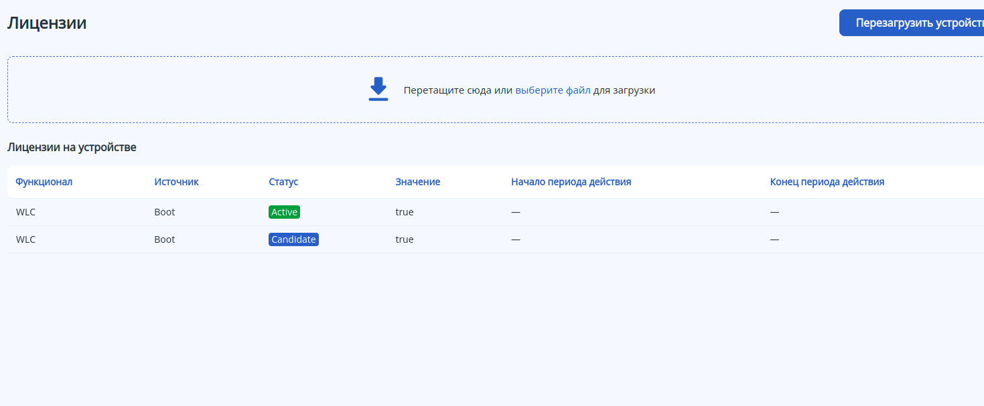Select the 'Начало периода действия' column header
Viewport: 984px width, 406px height.
coord(571,182)
